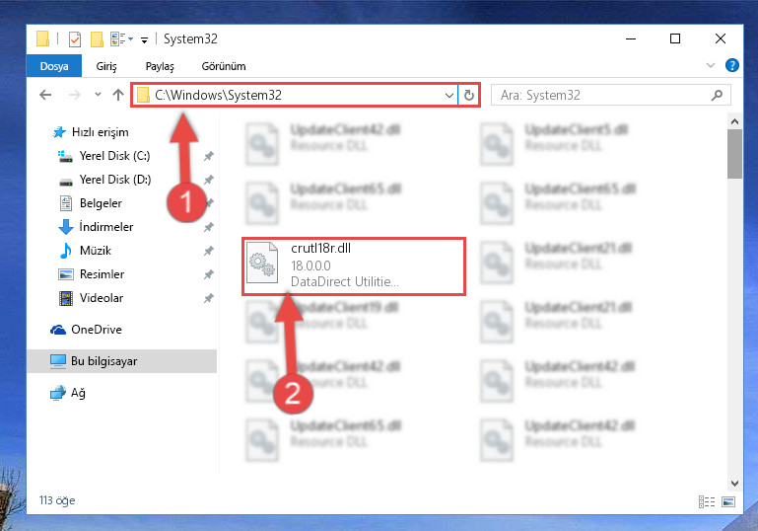Expand the address bar history dropdown
The height and width of the screenshot is (531, 758).
(x=449, y=96)
